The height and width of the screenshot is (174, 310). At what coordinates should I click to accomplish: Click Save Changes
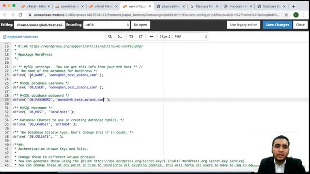pyautogui.click(x=278, y=25)
